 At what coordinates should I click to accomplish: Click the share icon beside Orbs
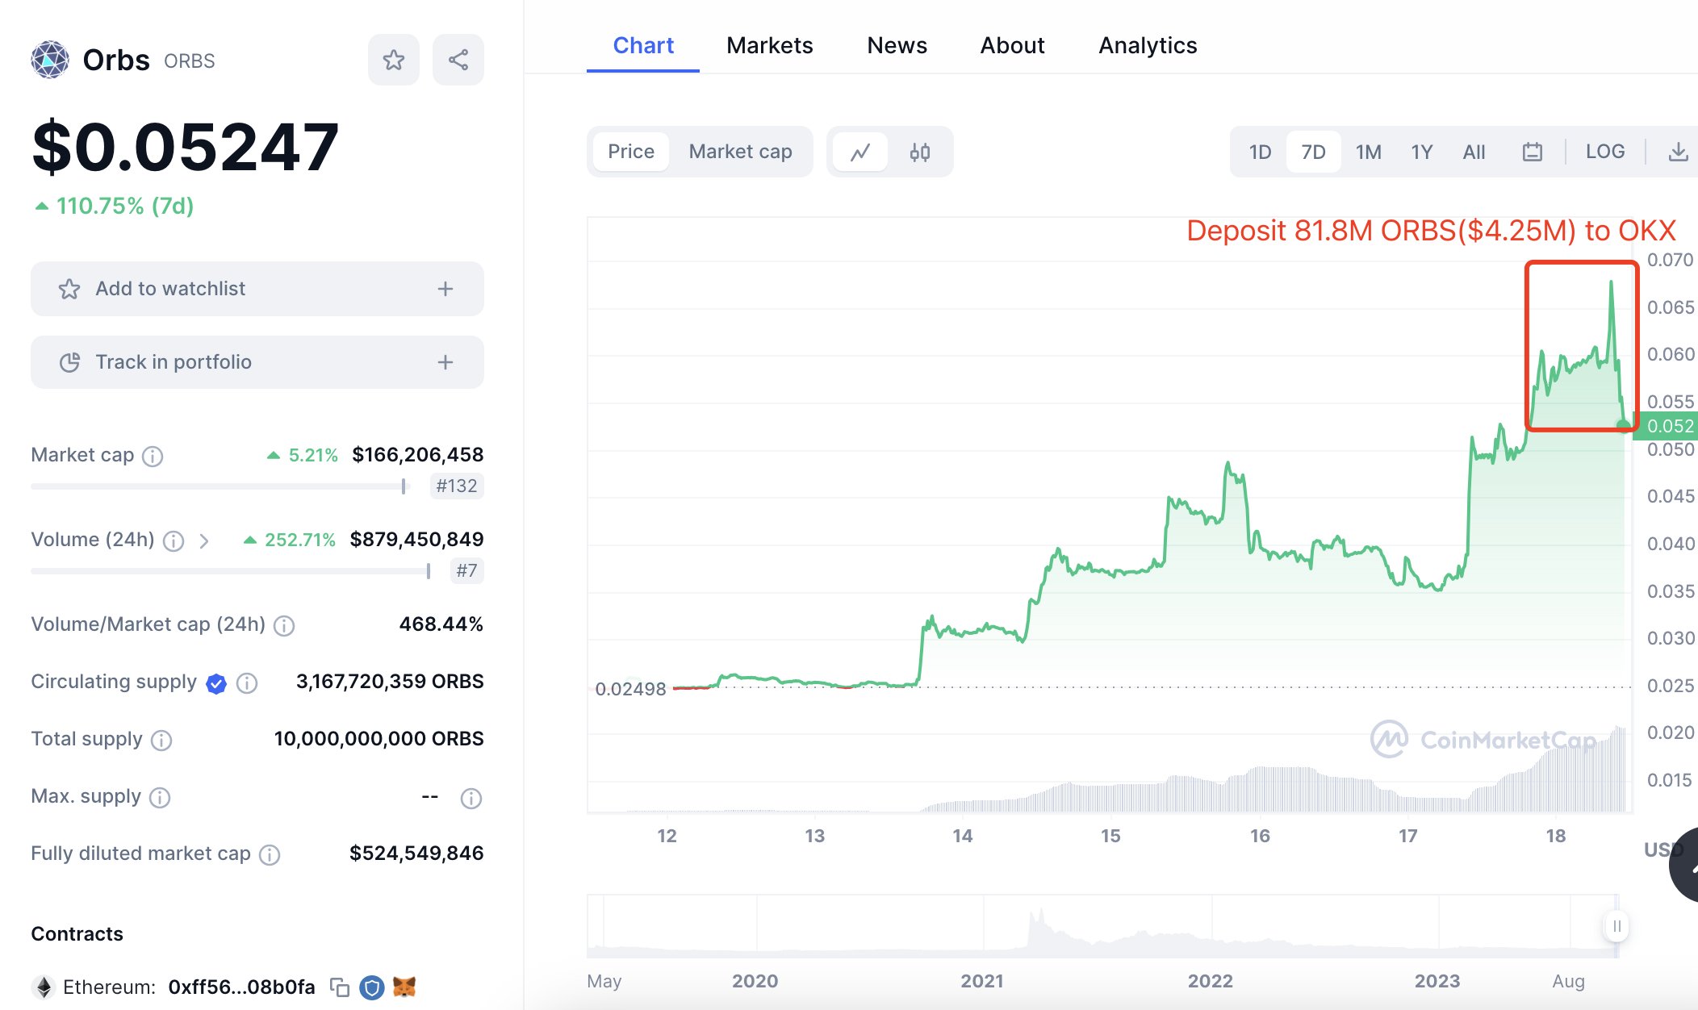tap(458, 60)
